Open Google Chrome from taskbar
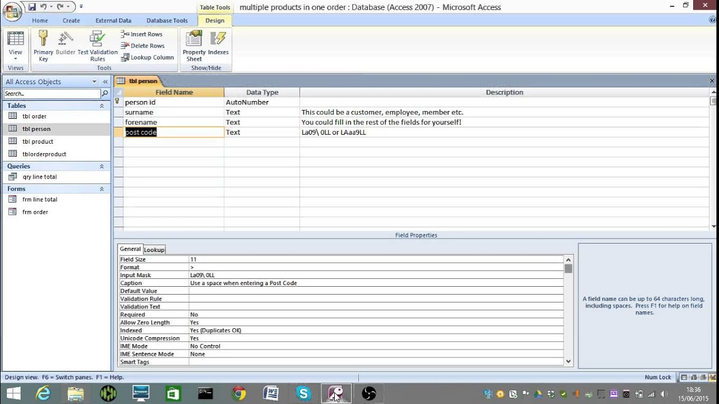This screenshot has width=719, height=404. [x=239, y=393]
